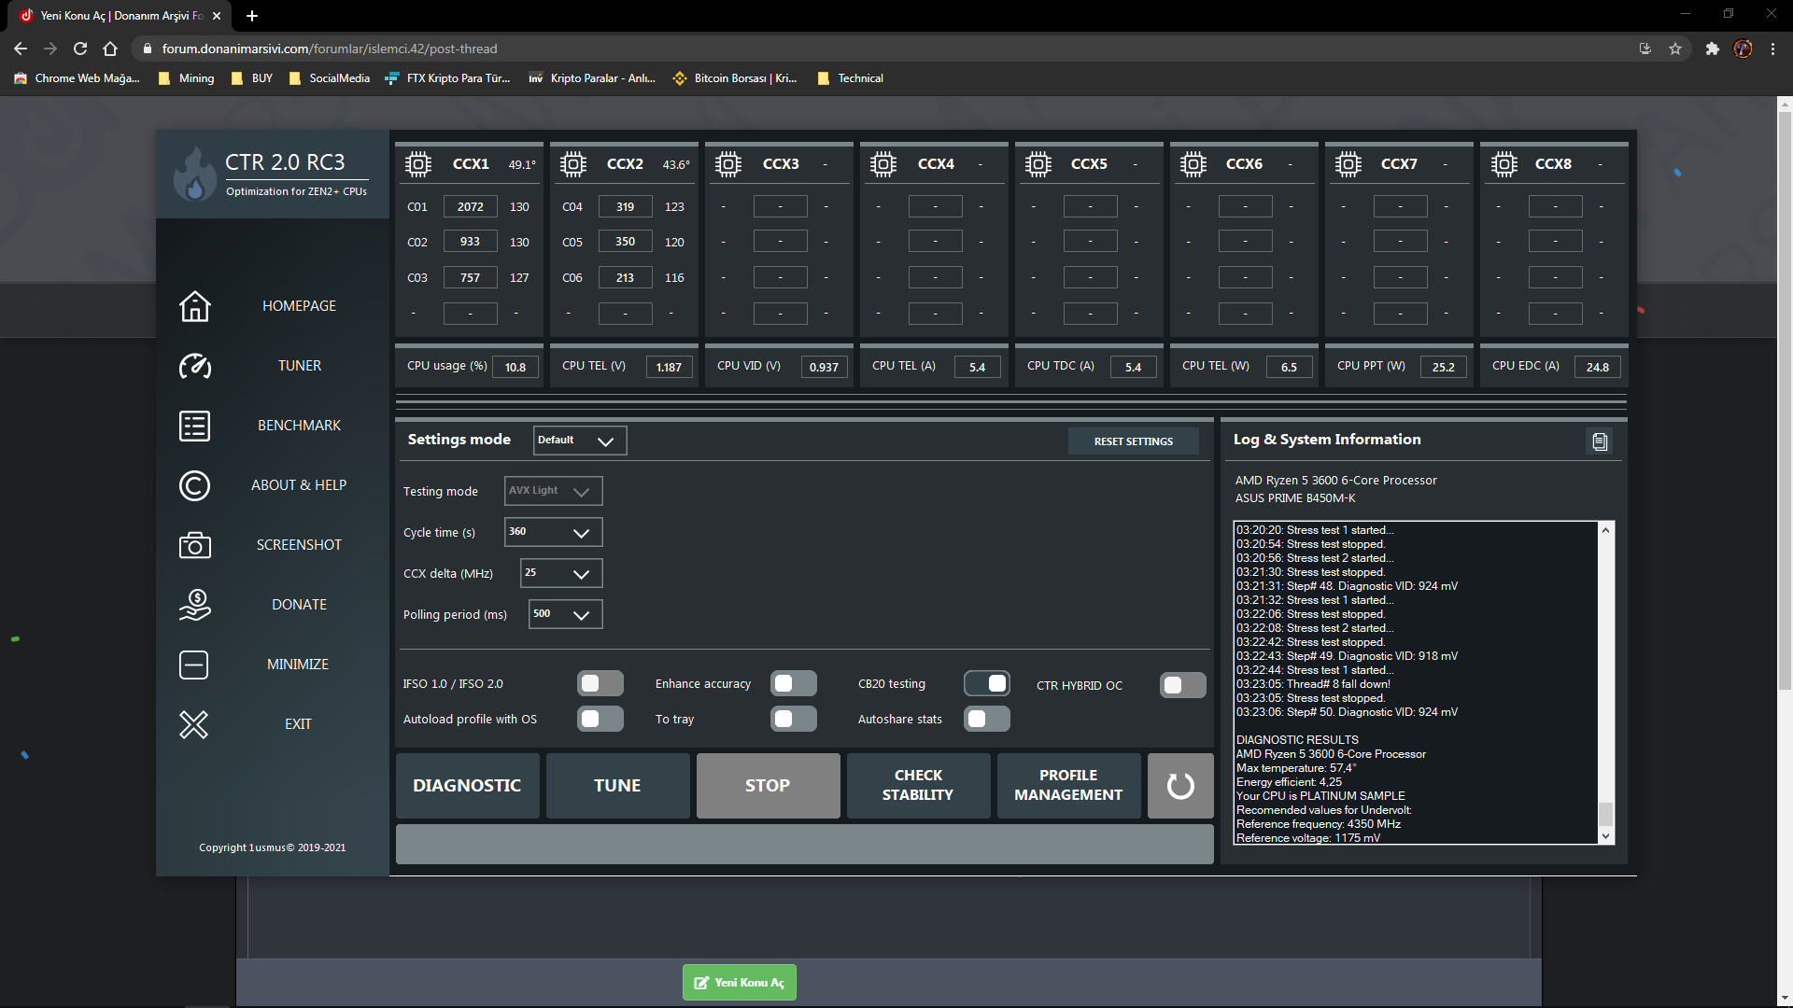Click the circular refresh arrow button
This screenshot has width=1793, height=1008.
pyautogui.click(x=1180, y=786)
